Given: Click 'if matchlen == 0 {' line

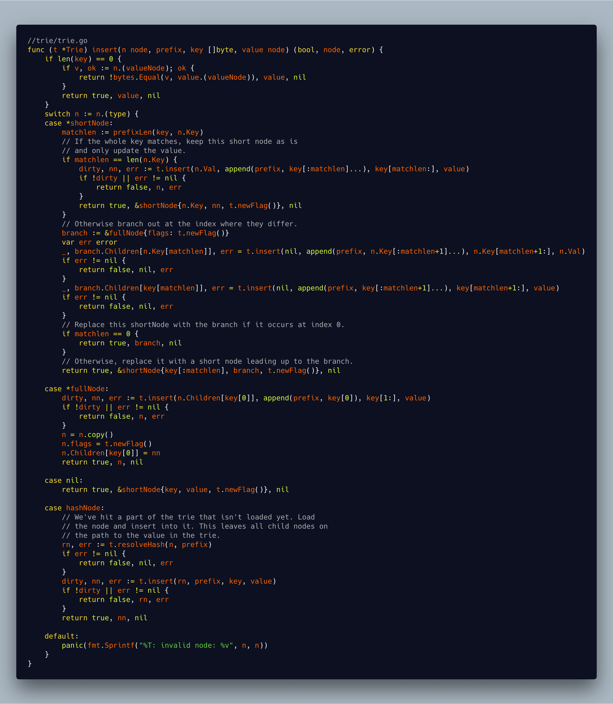Looking at the screenshot, I should click(x=100, y=334).
